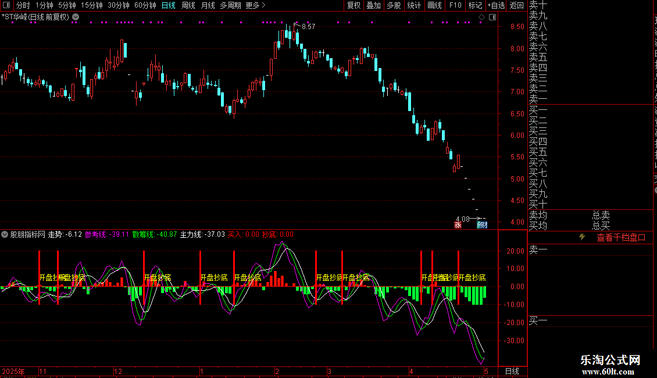657x378 pixels.
Task: Switch to the 月线 monthly tab
Action: (208, 5)
